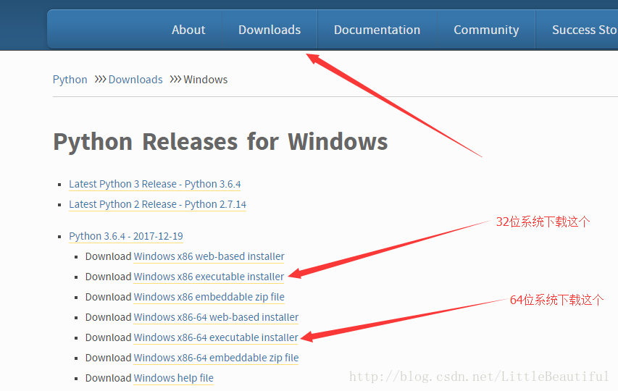
Task: Download Windows x86-64 embeddable zip file
Action: (x=216, y=358)
